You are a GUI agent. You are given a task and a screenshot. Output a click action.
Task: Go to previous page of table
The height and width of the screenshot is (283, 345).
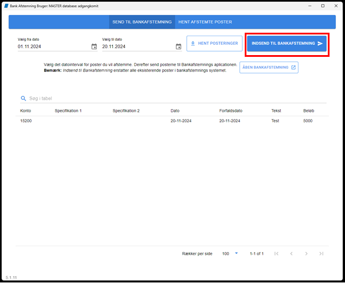[291, 254]
